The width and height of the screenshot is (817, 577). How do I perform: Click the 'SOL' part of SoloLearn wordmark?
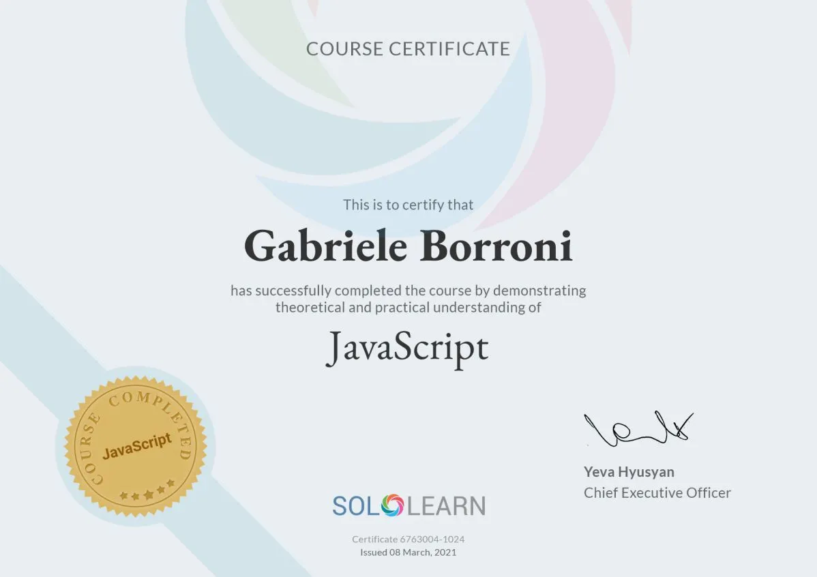pos(357,506)
